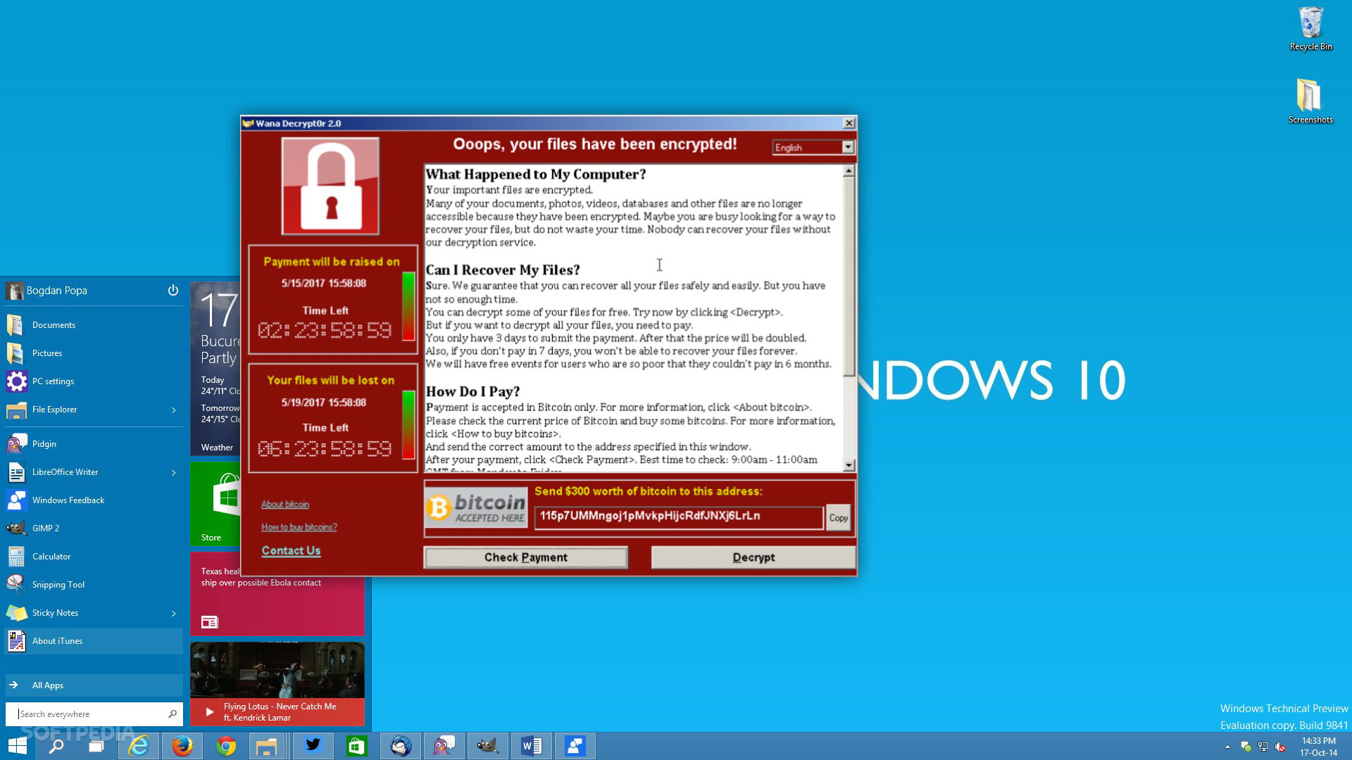Open the Twitter app on taskbar
The image size is (1352, 760).
pyautogui.click(x=313, y=746)
